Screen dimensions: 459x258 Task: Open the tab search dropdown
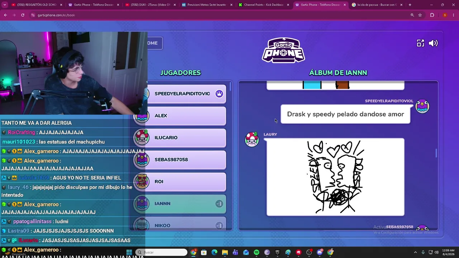tap(5, 5)
